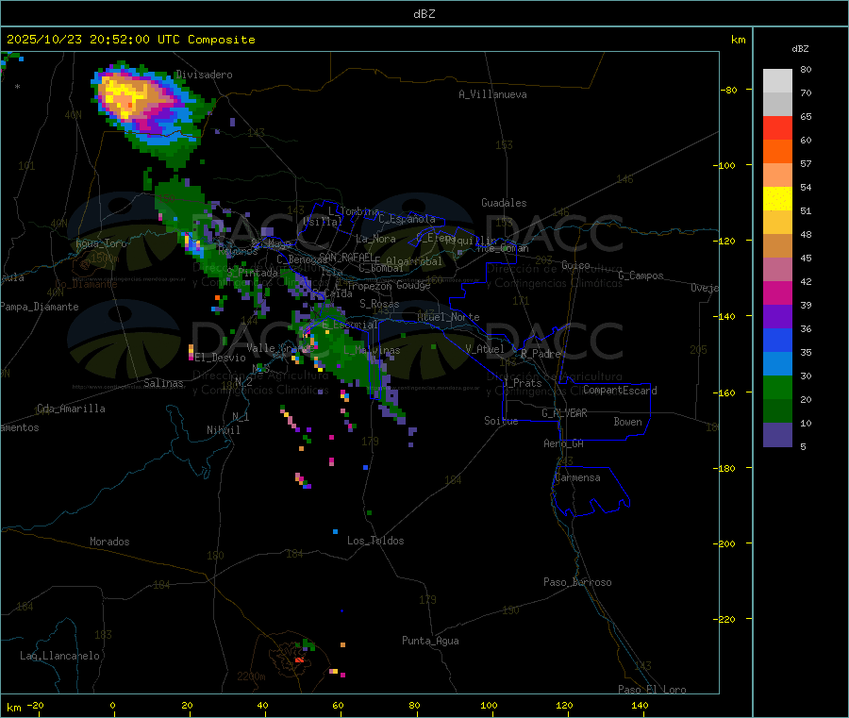The image size is (849, 718).
Task: Click the Atuel_Norte place label
Action: [448, 317]
